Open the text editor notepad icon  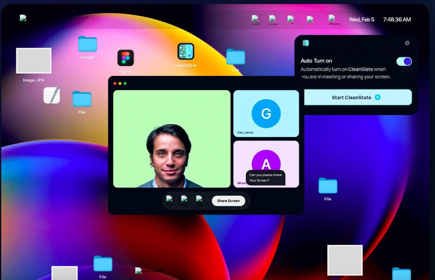52,96
